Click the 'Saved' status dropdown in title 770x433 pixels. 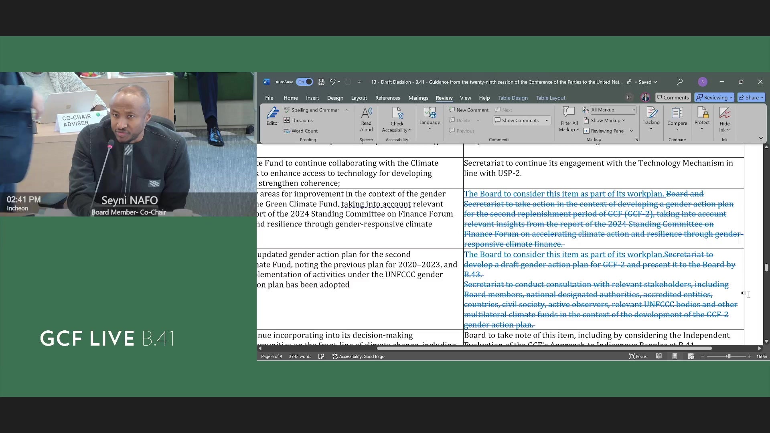(x=648, y=82)
